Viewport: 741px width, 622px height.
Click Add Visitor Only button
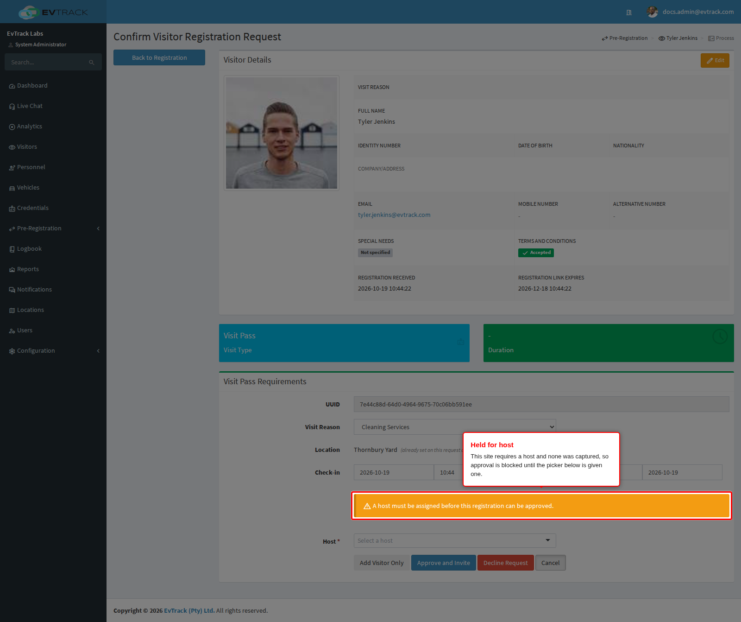click(382, 563)
